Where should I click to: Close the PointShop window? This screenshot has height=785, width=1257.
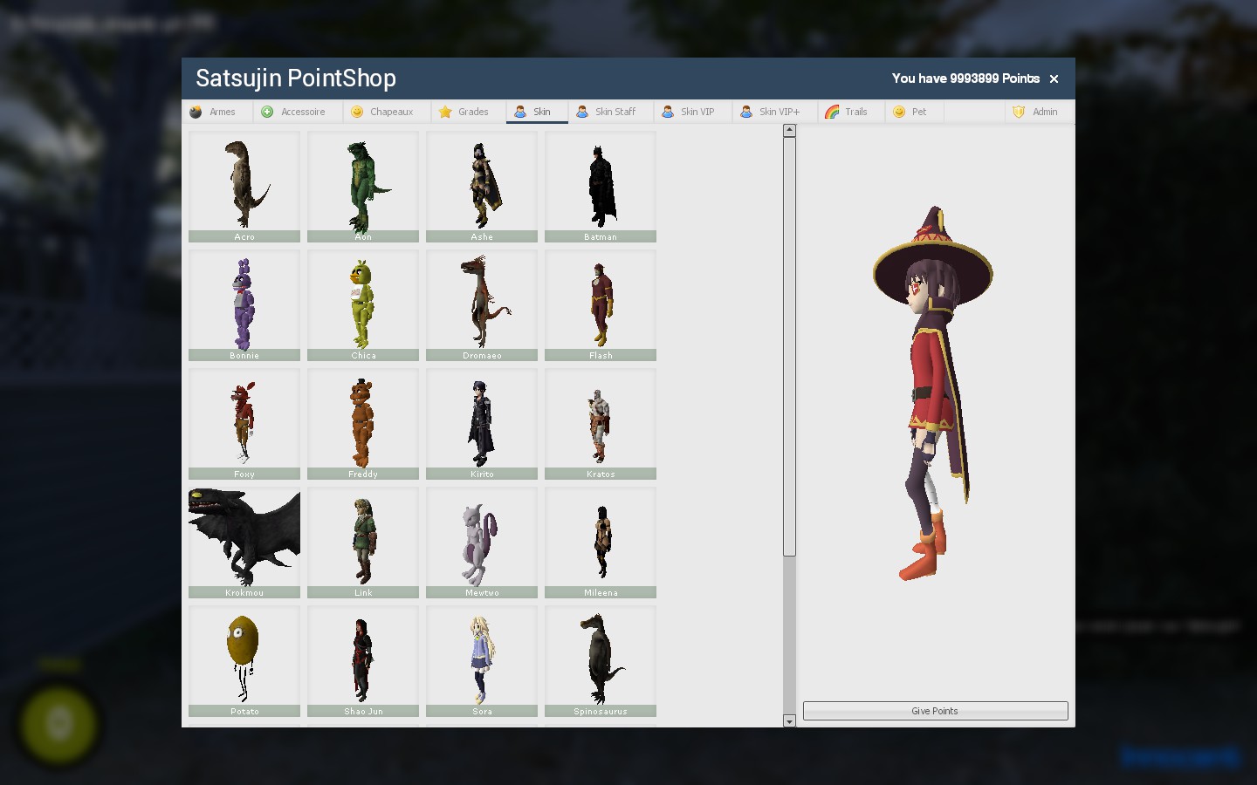pyautogui.click(x=1054, y=78)
